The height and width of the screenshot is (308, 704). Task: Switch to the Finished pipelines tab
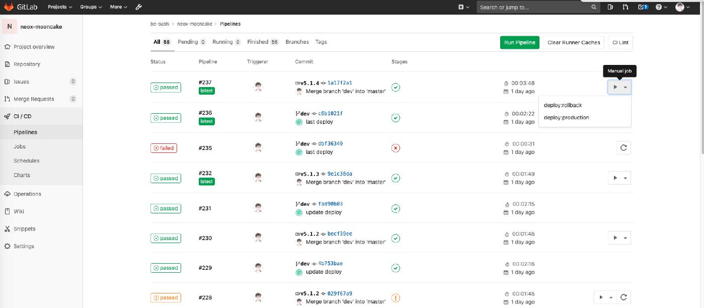(263, 42)
